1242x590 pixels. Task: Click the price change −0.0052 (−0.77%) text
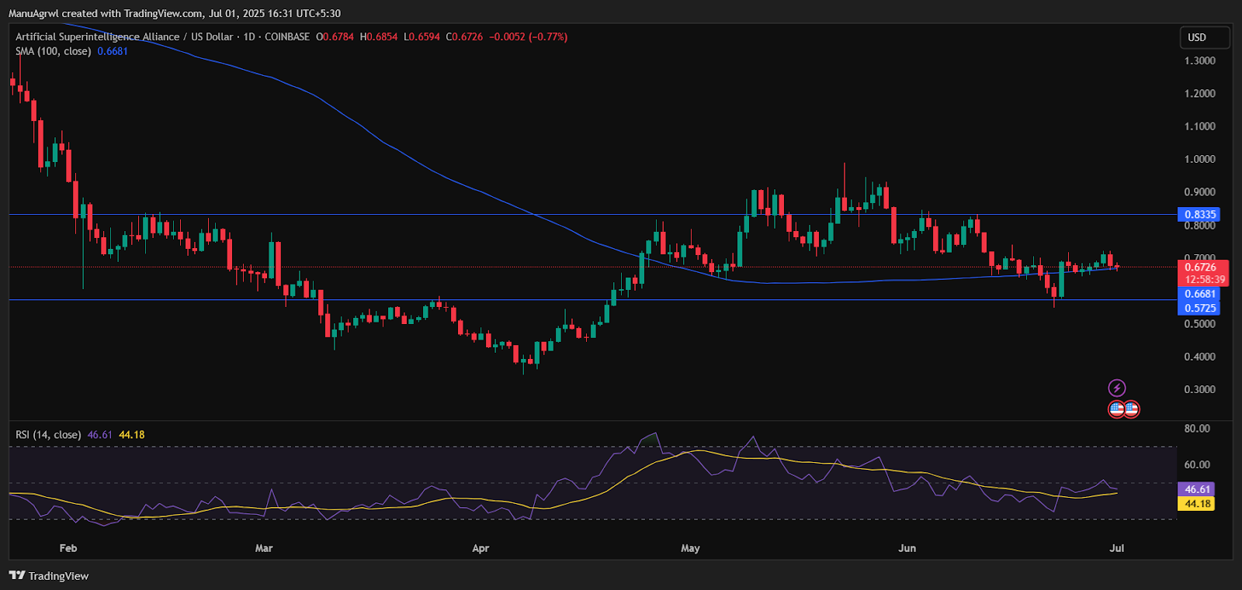point(529,36)
